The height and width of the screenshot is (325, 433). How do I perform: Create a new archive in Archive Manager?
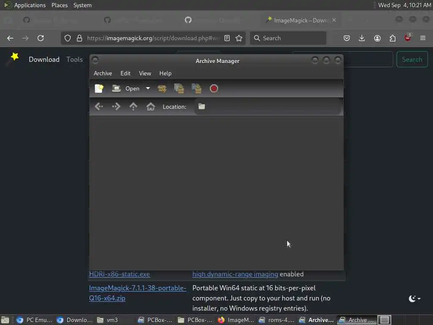99,88
